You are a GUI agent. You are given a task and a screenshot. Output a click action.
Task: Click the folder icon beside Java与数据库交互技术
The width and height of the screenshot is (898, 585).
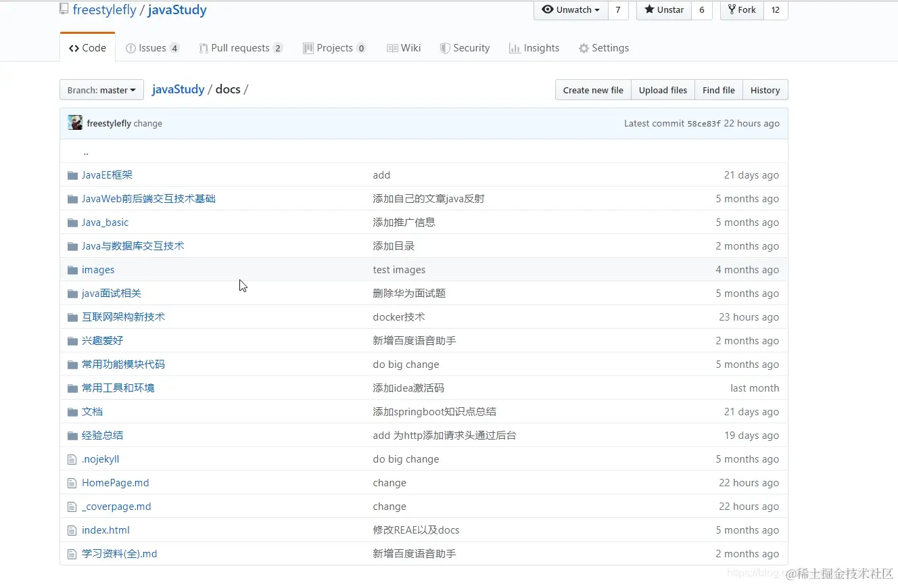click(x=72, y=246)
